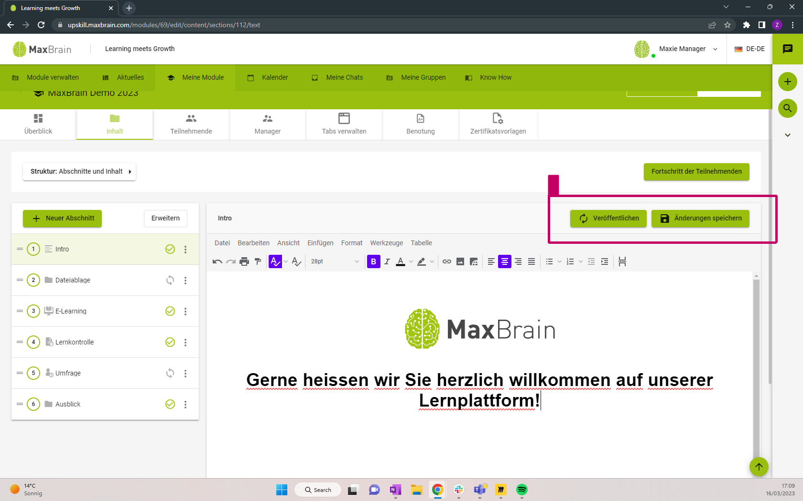803x501 pixels.
Task: Align text left
Action: pos(491,261)
